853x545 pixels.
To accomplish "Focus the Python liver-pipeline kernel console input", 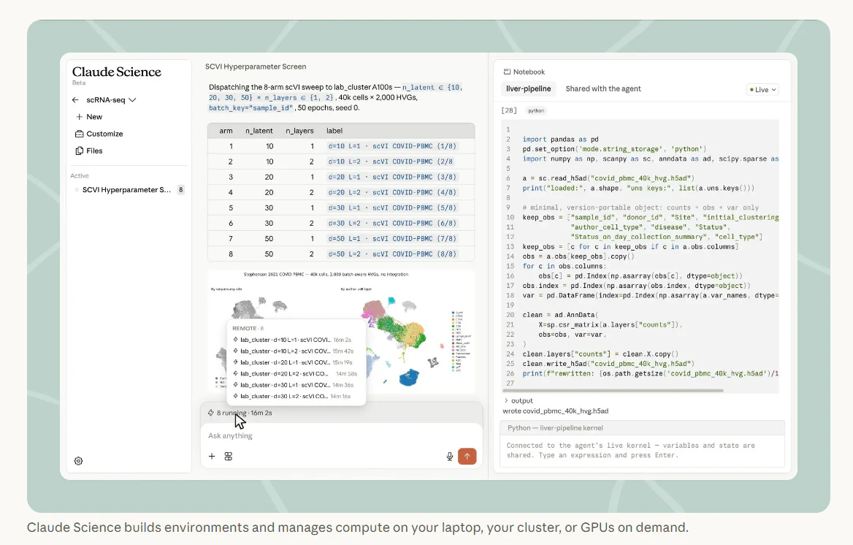I will click(x=642, y=450).
